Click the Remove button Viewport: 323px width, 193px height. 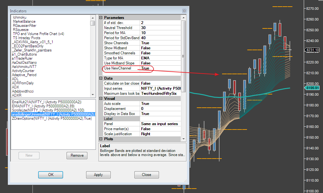click(77, 155)
